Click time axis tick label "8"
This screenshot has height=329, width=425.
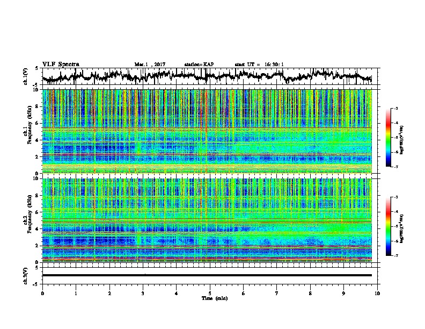tap(310, 294)
